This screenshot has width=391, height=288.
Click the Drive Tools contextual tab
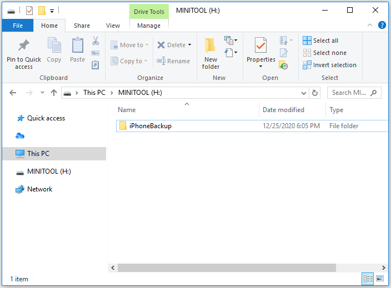click(x=149, y=12)
